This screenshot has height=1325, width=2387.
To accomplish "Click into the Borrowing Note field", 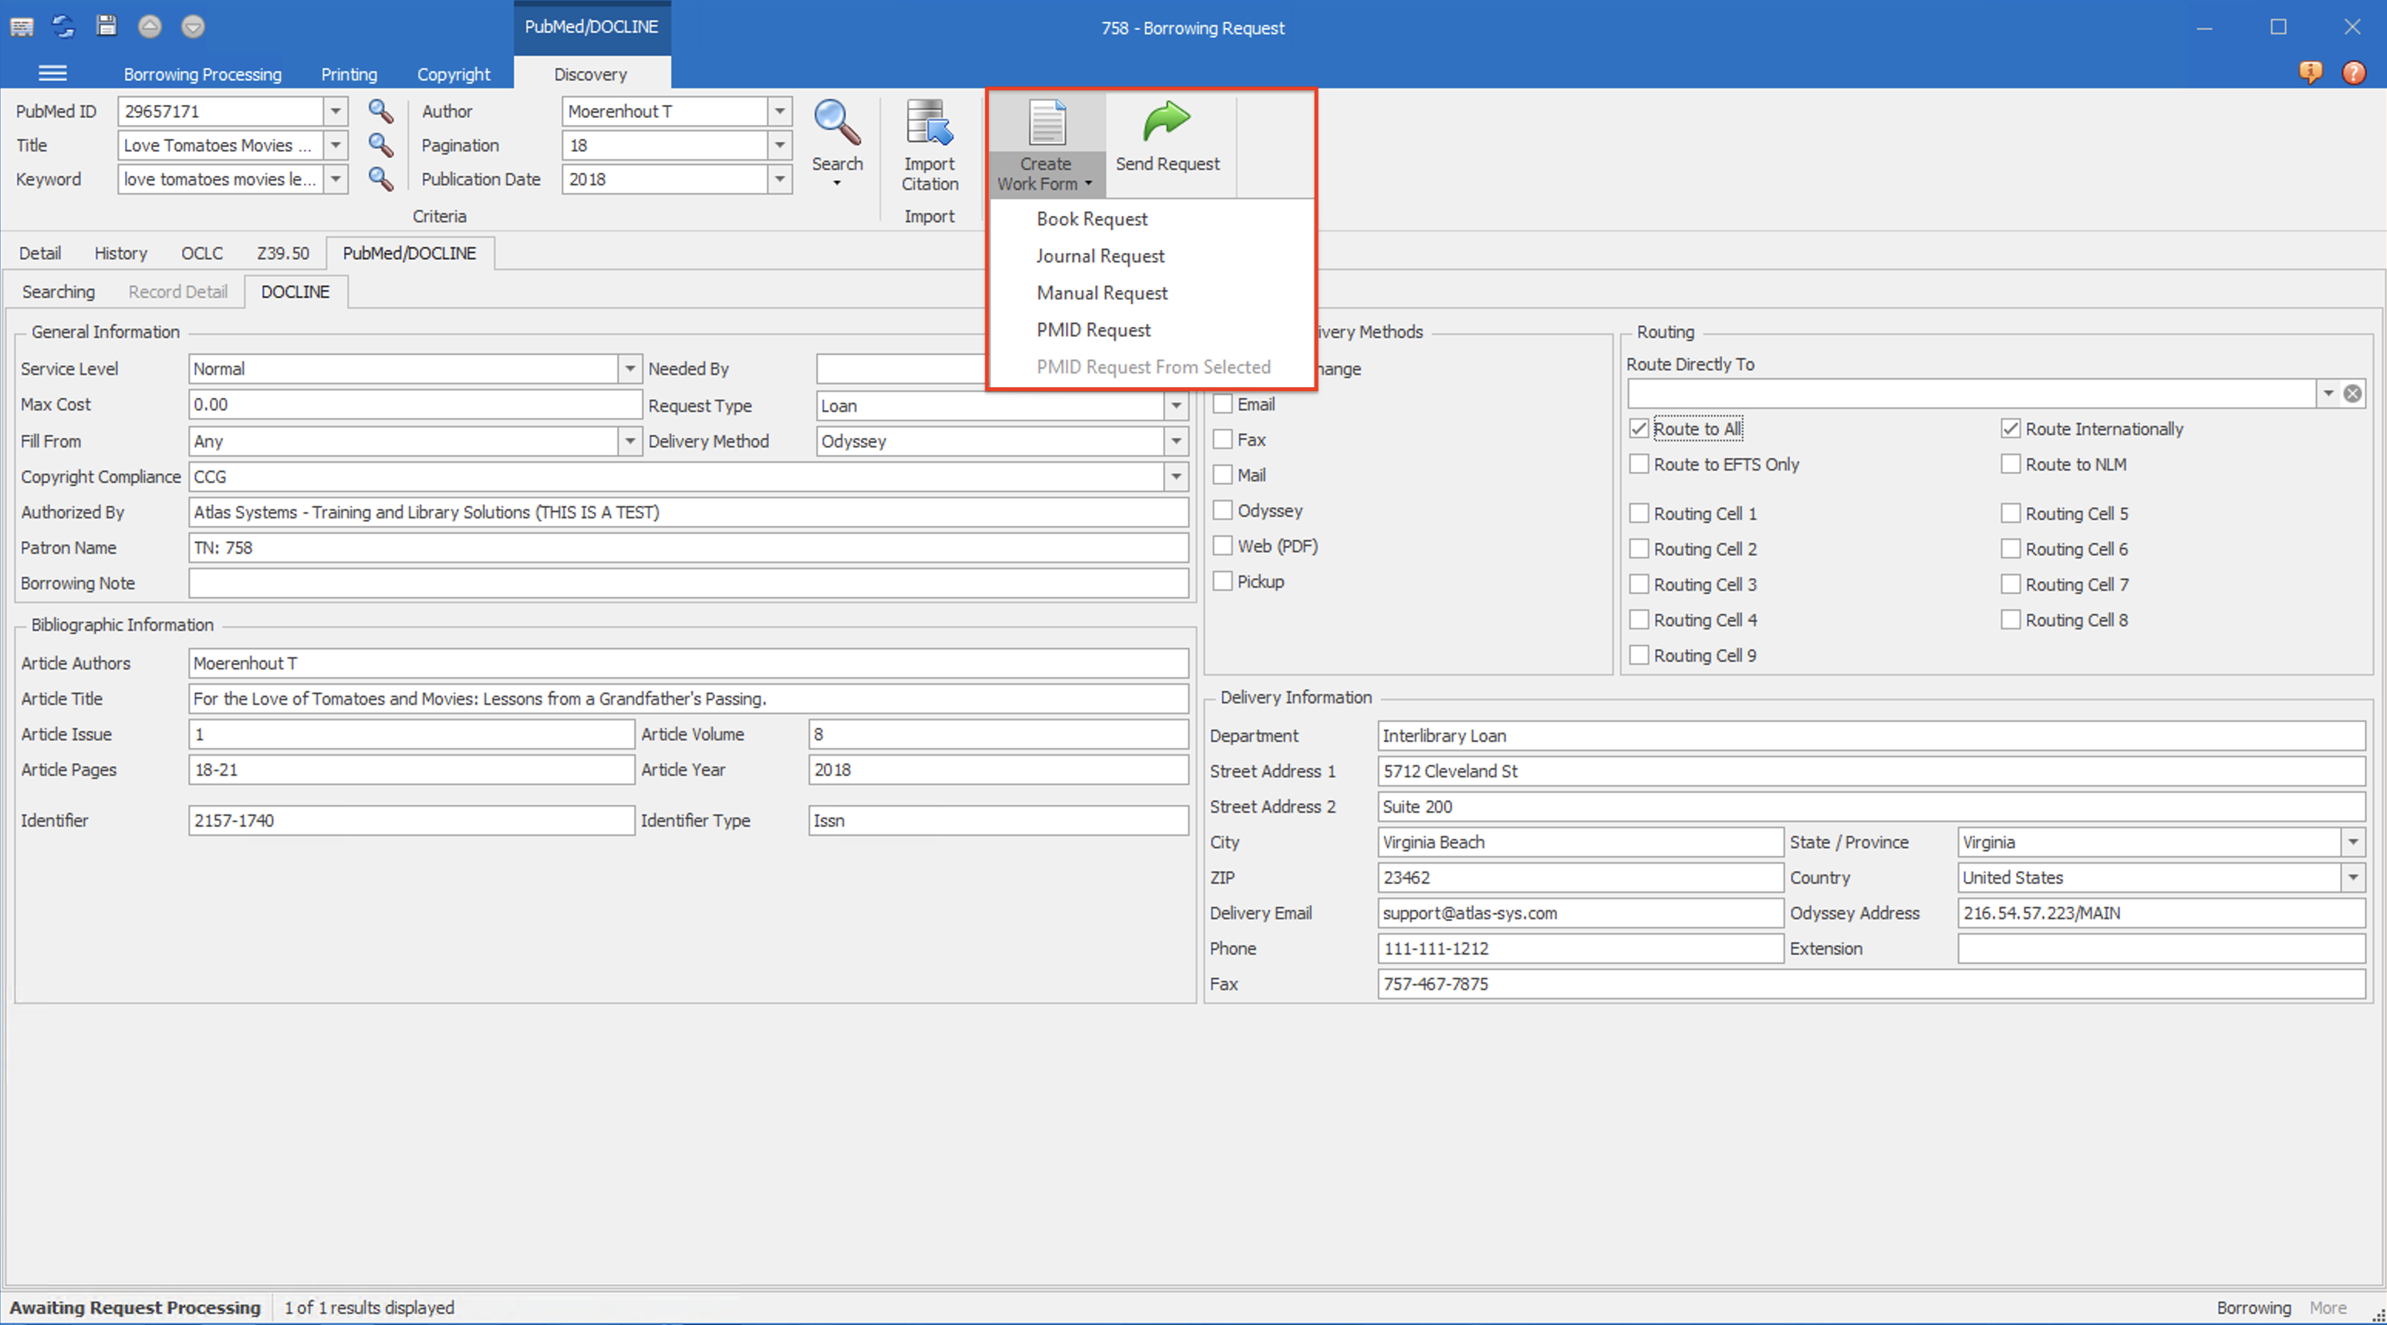I will coord(687,583).
